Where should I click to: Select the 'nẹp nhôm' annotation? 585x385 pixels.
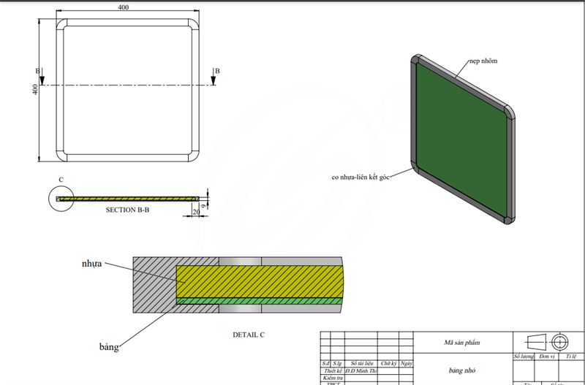point(483,61)
